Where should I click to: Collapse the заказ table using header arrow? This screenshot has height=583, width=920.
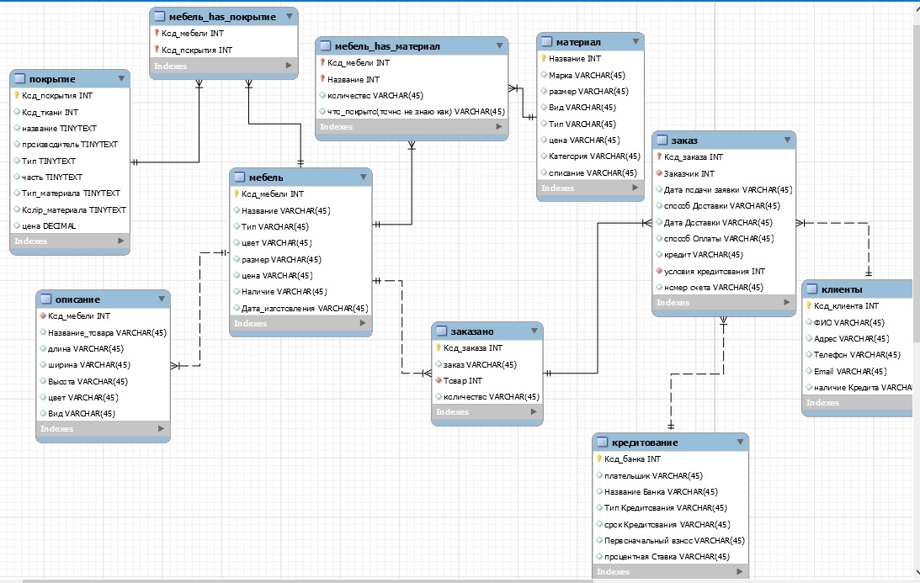pyautogui.click(x=786, y=140)
